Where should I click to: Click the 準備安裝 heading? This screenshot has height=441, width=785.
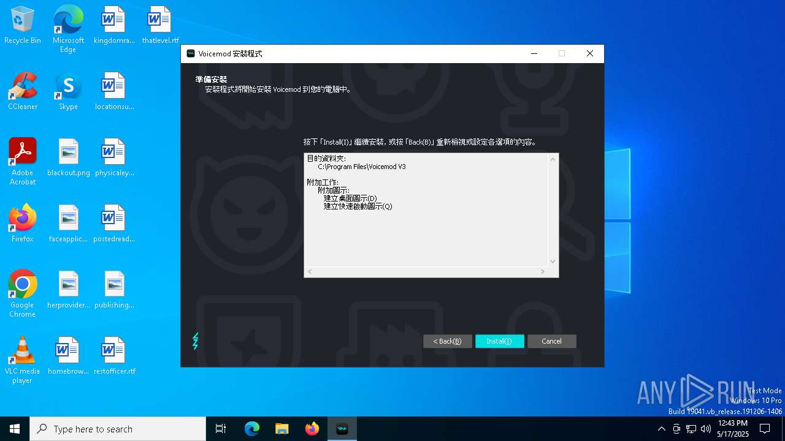(211, 80)
